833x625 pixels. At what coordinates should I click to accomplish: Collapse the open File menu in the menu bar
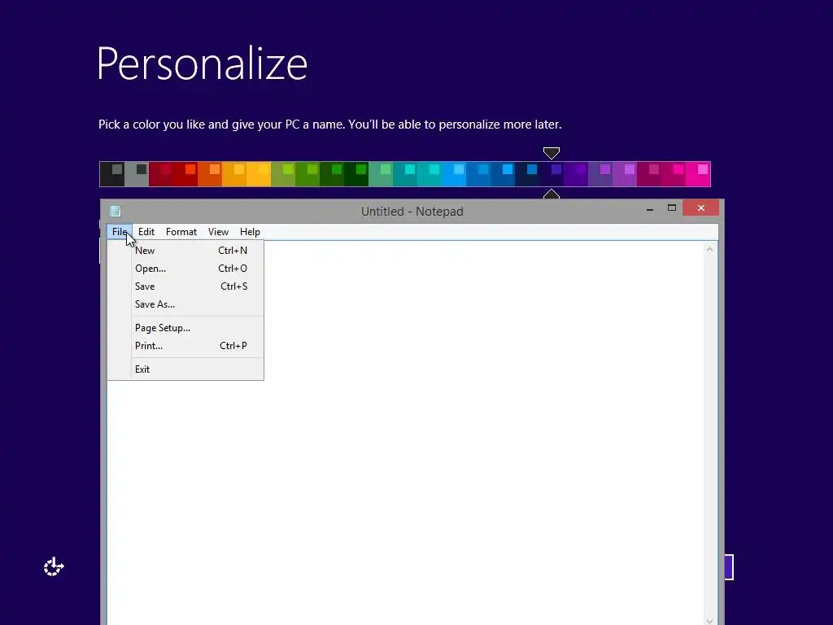(120, 232)
